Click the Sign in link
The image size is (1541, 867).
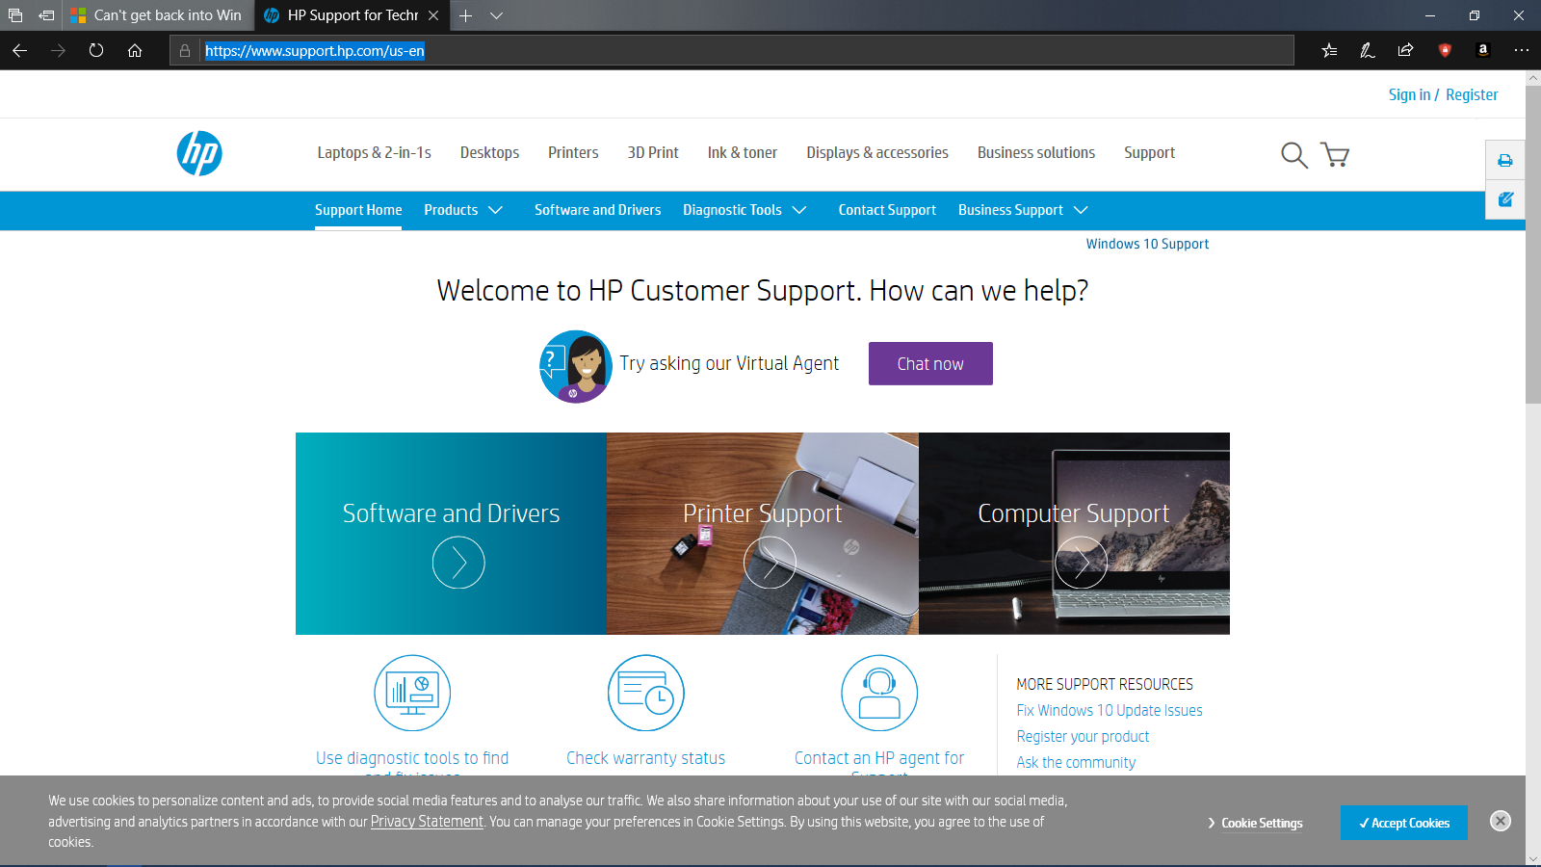[x=1409, y=94]
